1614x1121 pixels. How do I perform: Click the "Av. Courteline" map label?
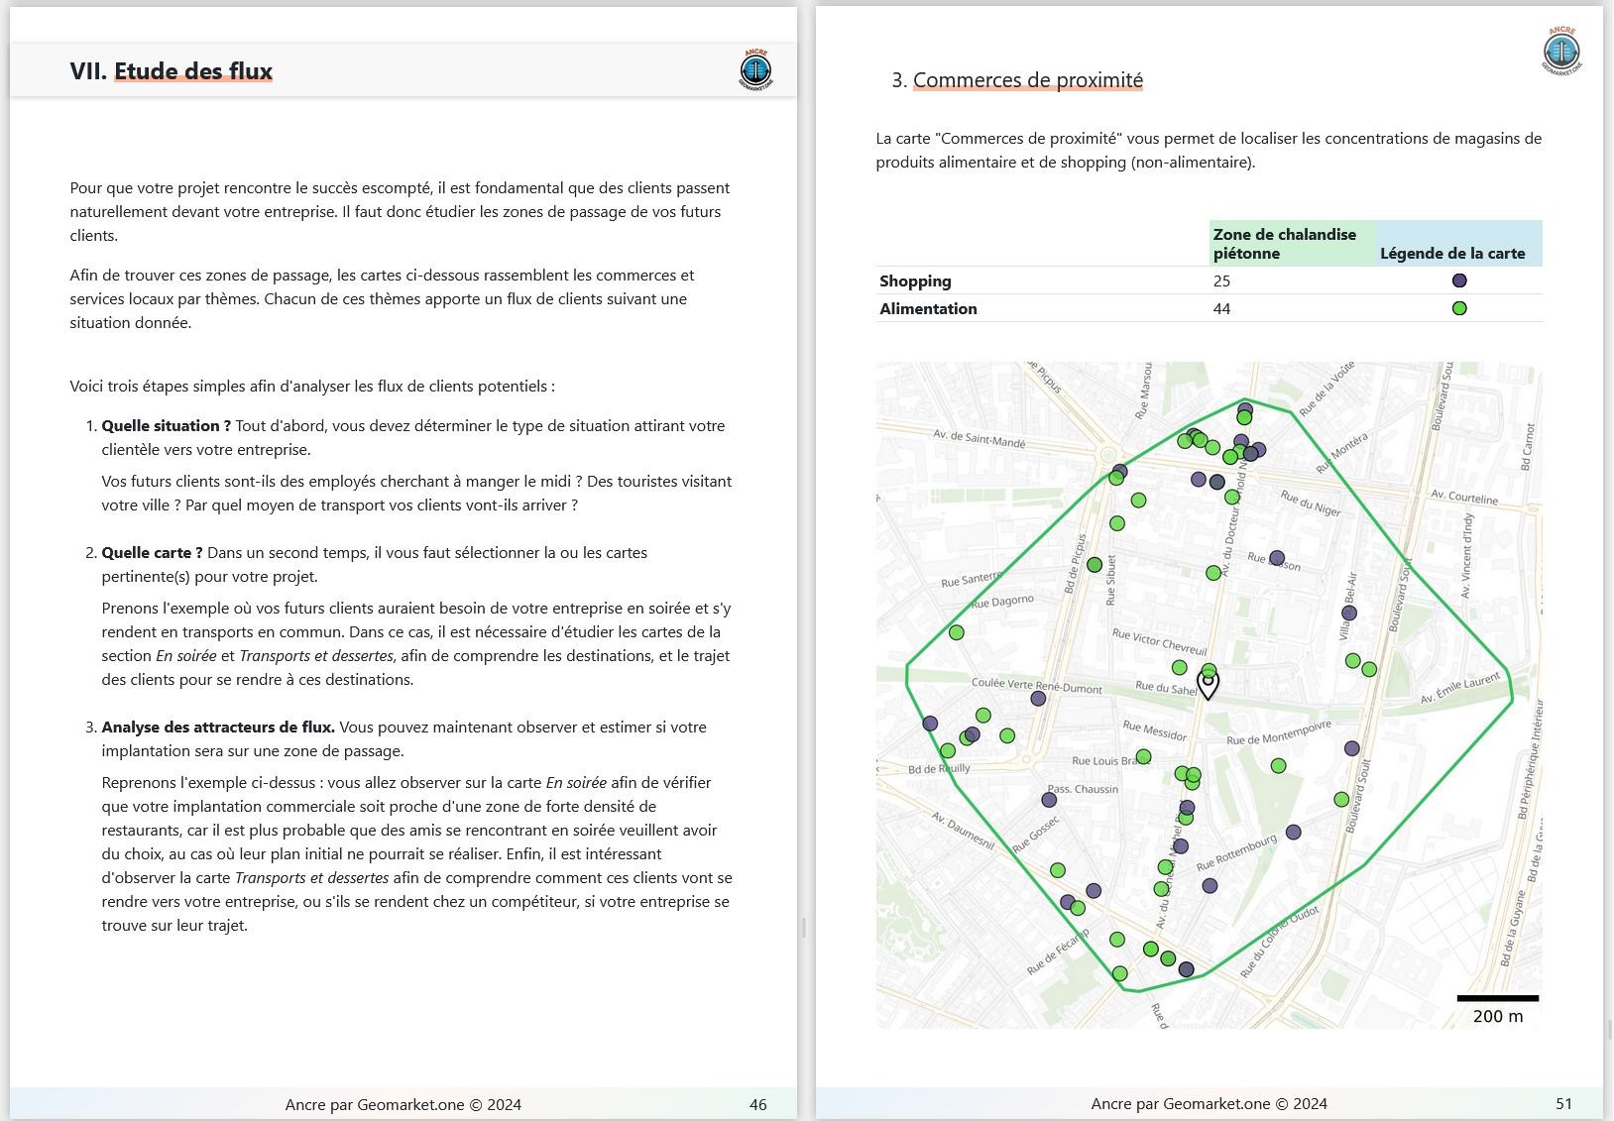(x=1464, y=496)
